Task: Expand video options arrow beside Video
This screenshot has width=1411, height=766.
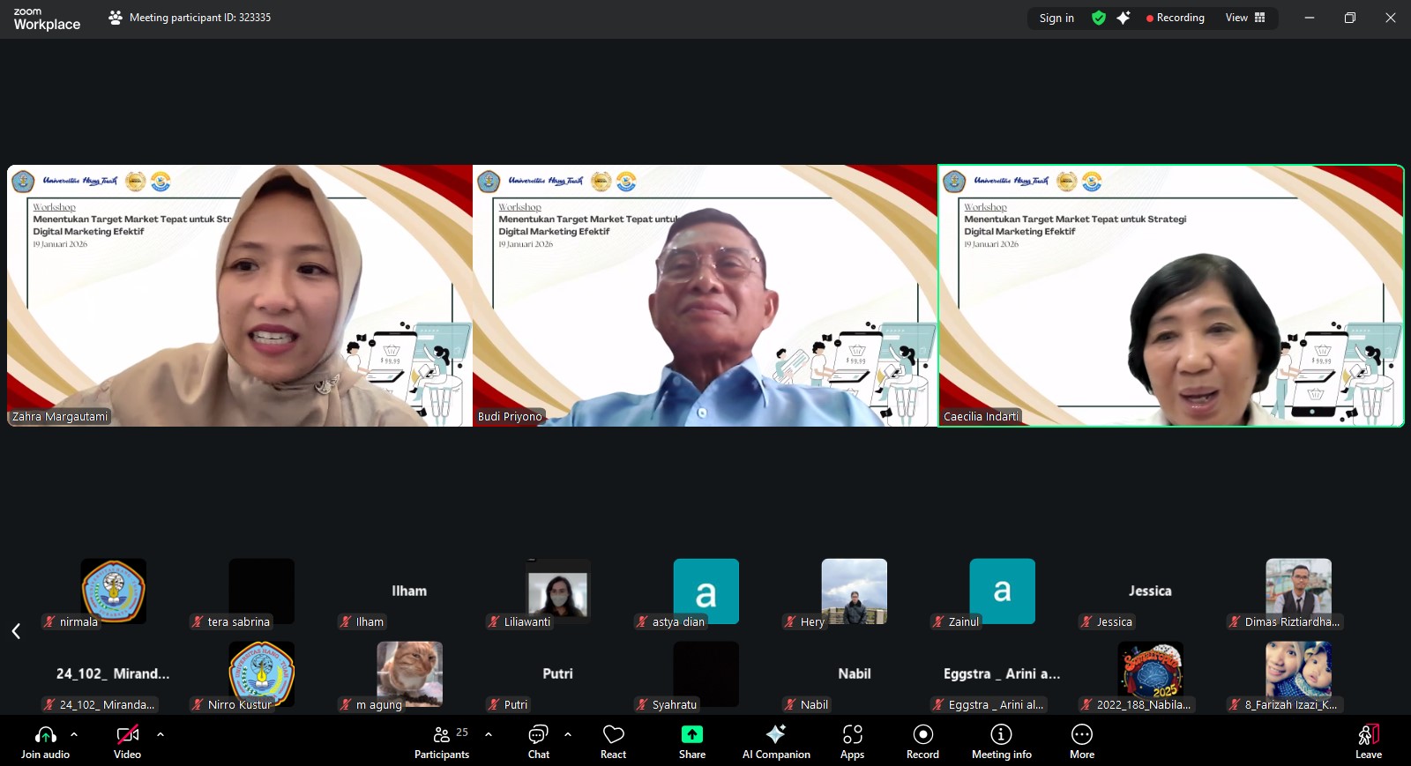Action: (x=160, y=733)
